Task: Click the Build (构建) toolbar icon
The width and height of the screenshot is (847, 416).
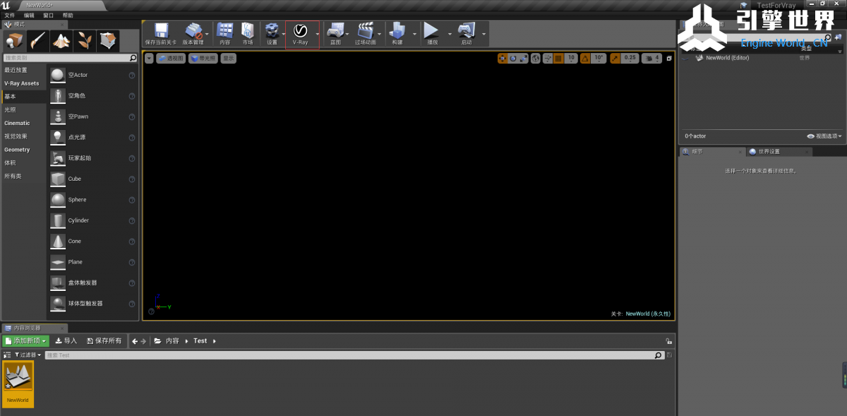Action: 397,34
